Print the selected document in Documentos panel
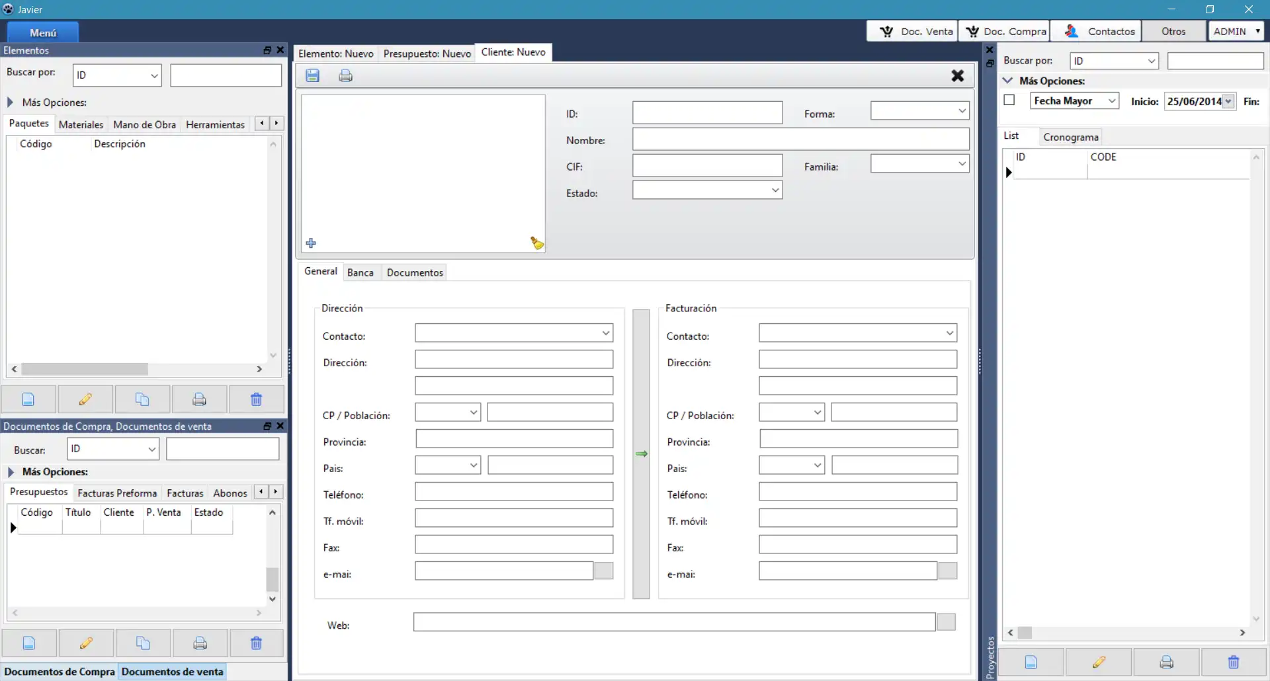 200,643
